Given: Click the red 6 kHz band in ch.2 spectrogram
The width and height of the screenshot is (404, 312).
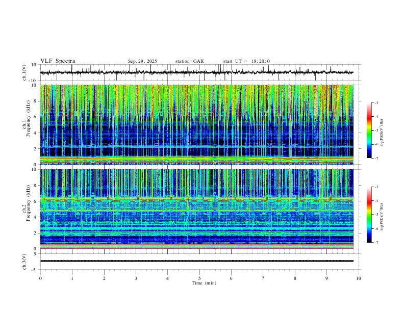Looking at the screenshot, I should [196, 199].
